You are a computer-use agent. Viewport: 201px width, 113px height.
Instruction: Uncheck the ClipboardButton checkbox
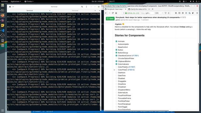coord(117,61)
